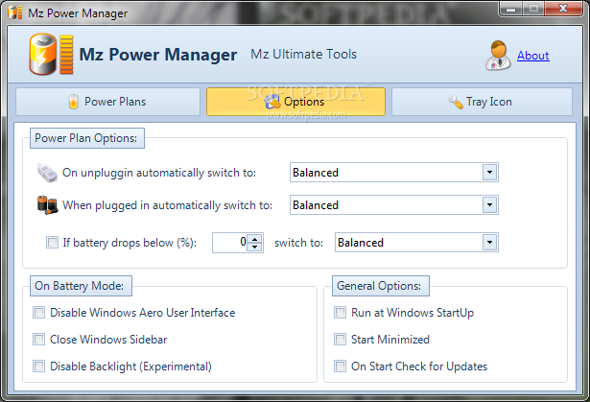The width and height of the screenshot is (590, 402).
Task: Enable the battery drops below checkbox
Action: (x=53, y=243)
